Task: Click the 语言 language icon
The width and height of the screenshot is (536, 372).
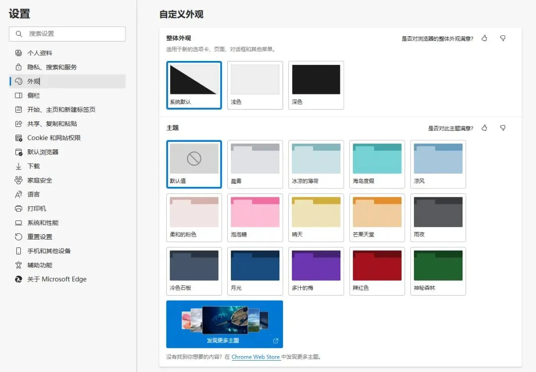Action: (18, 194)
